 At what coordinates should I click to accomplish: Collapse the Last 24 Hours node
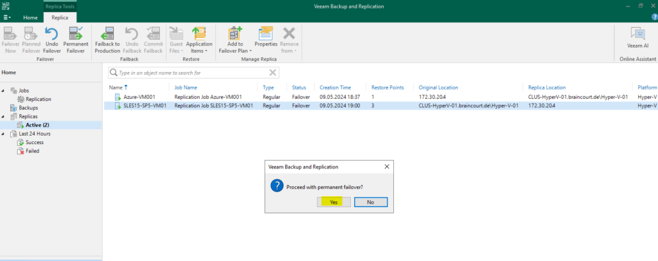pyautogui.click(x=3, y=134)
